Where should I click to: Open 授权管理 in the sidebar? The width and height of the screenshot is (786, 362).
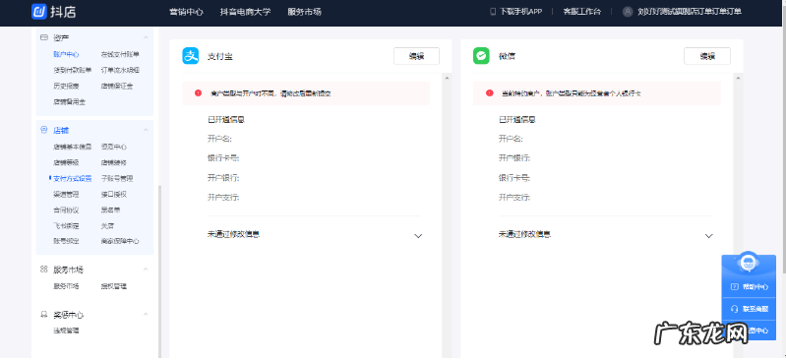coord(114,286)
